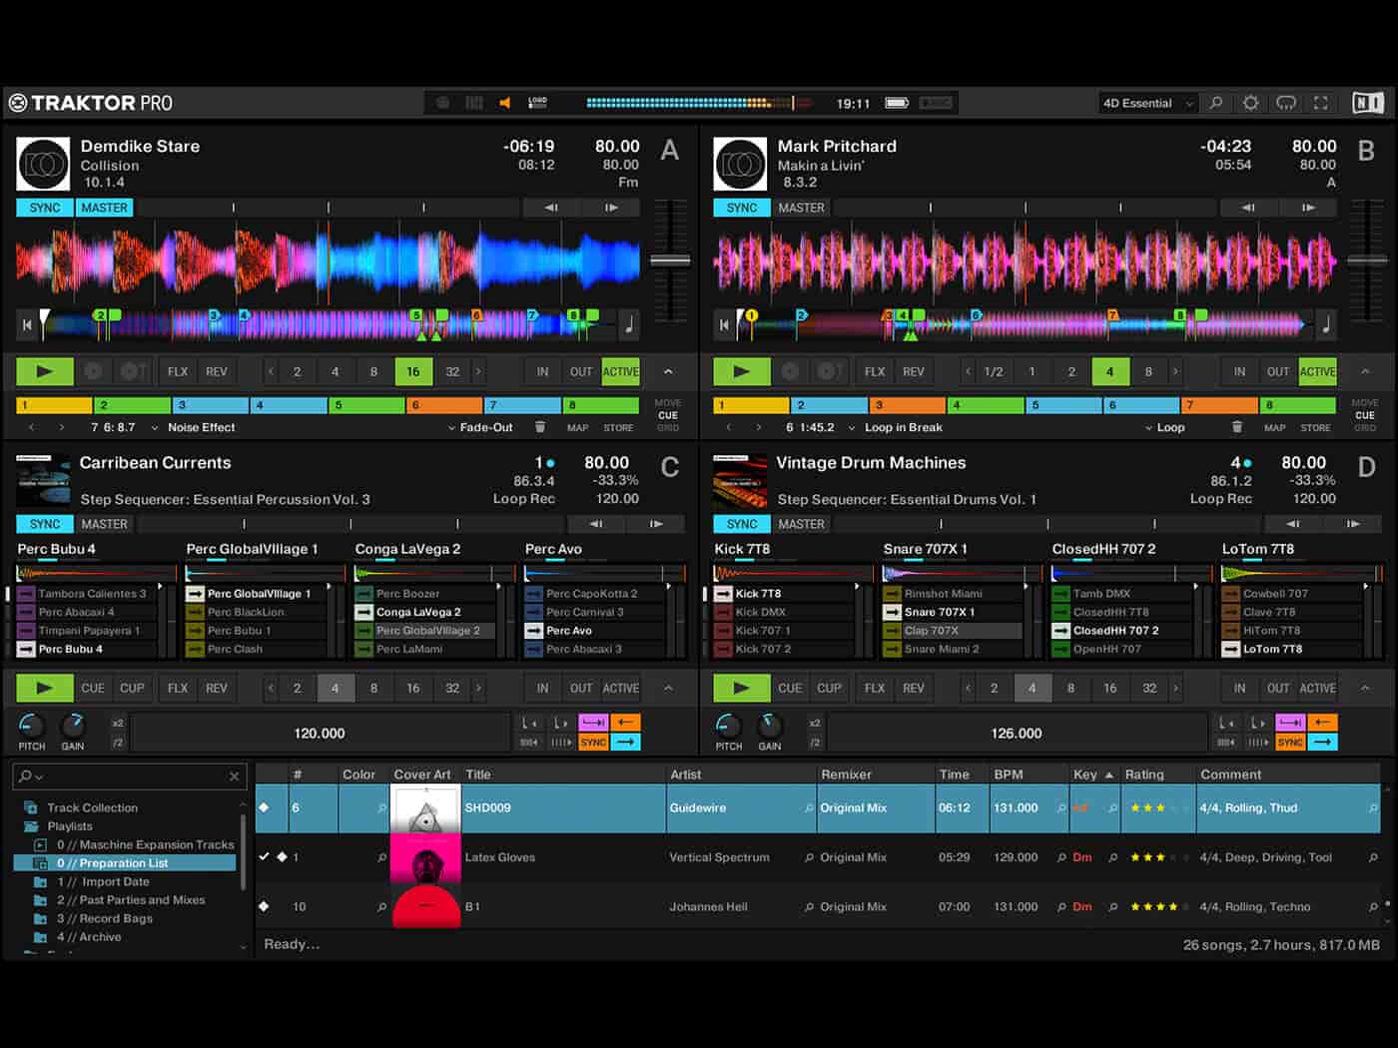
Task: Open Preferences via the gear icon
Action: [x=1250, y=103]
